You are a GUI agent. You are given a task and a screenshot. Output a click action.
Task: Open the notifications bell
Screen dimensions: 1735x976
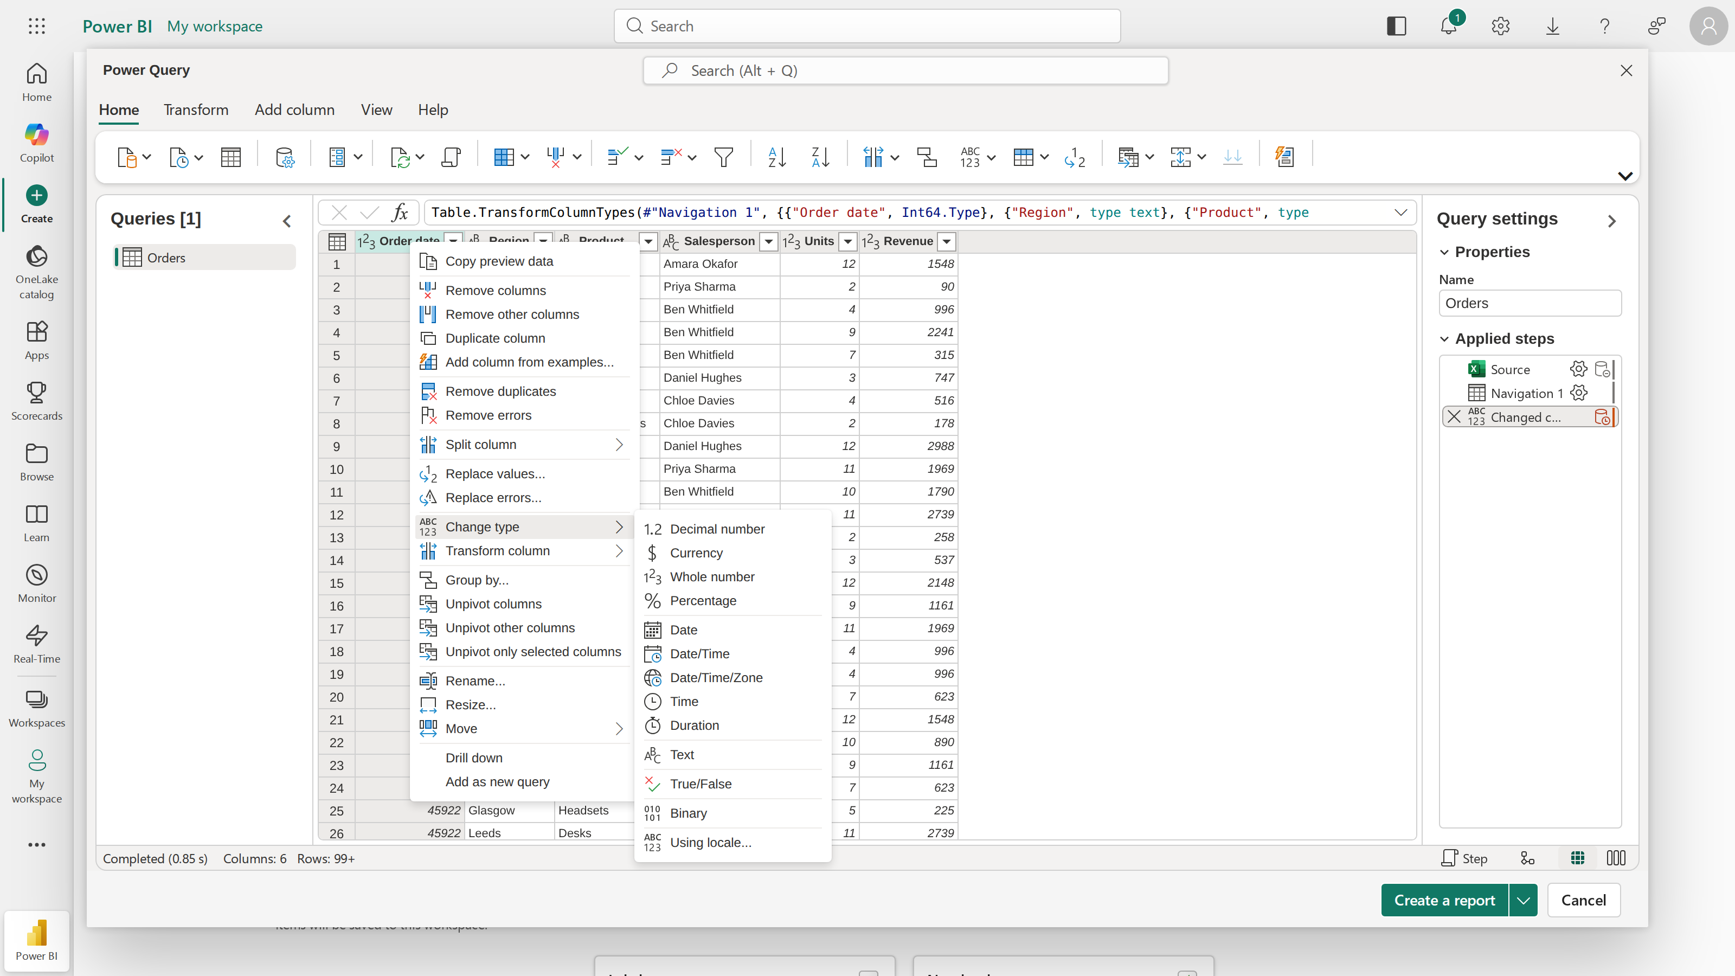point(1448,26)
